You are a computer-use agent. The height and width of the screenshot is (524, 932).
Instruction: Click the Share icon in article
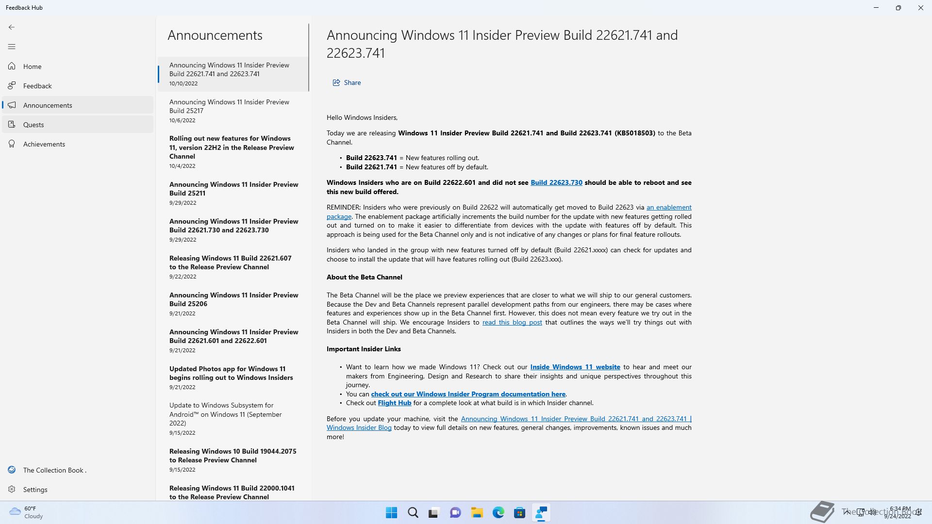tap(336, 82)
